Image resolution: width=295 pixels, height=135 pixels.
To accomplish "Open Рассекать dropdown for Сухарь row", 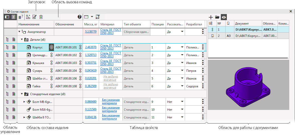I will pyautogui.click(x=182, y=71).
